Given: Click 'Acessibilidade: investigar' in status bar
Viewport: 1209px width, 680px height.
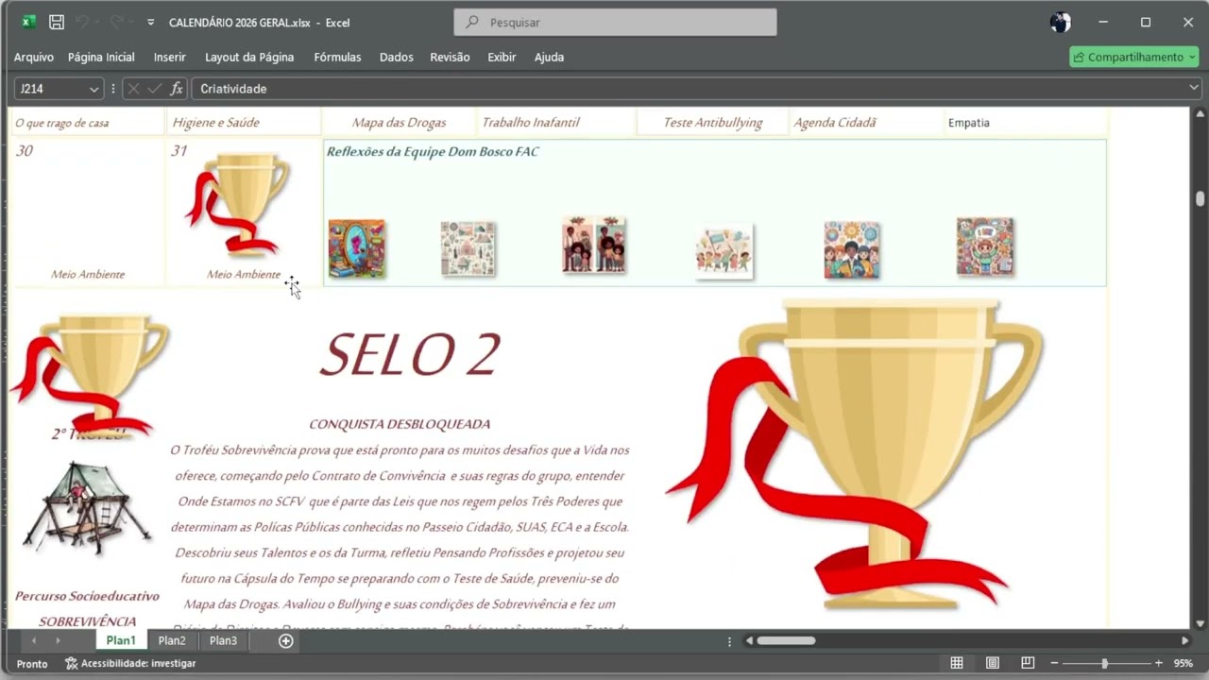Looking at the screenshot, I should click(130, 664).
